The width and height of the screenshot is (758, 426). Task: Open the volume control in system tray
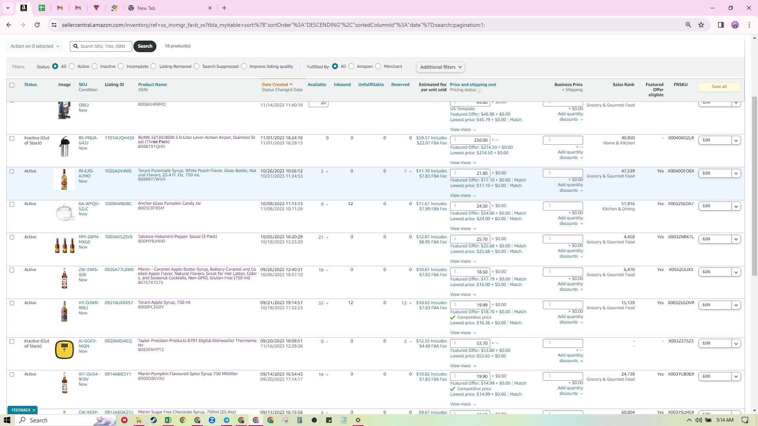click(x=698, y=420)
